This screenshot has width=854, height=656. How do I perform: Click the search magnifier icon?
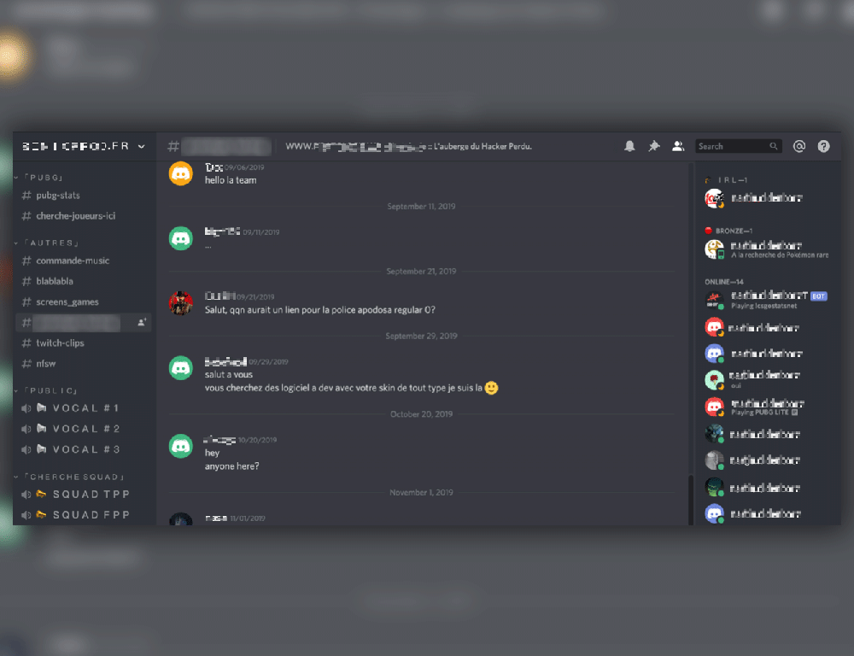pos(774,146)
